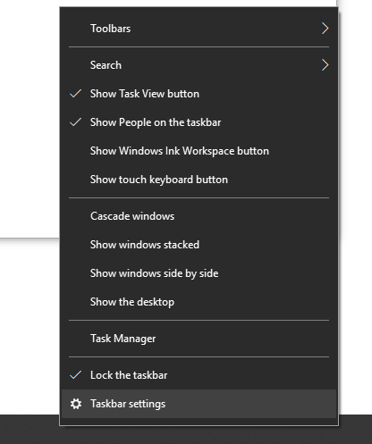Choose Cascade windows
The width and height of the screenshot is (372, 444).
tap(199, 216)
